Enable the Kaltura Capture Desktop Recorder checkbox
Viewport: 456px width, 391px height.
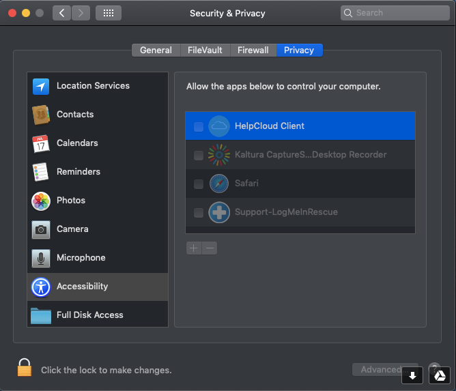199,155
